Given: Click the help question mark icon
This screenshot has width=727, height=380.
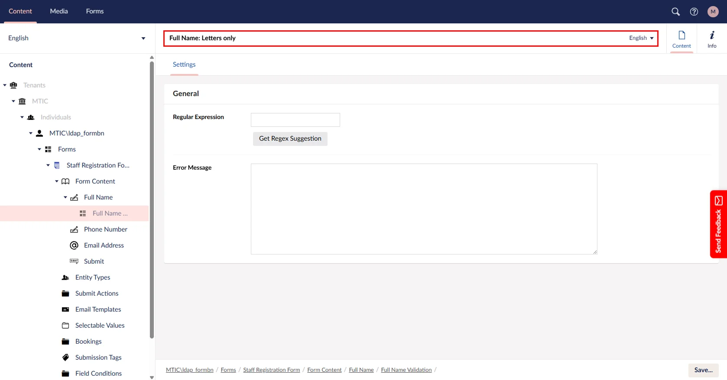Looking at the screenshot, I should tap(694, 12).
